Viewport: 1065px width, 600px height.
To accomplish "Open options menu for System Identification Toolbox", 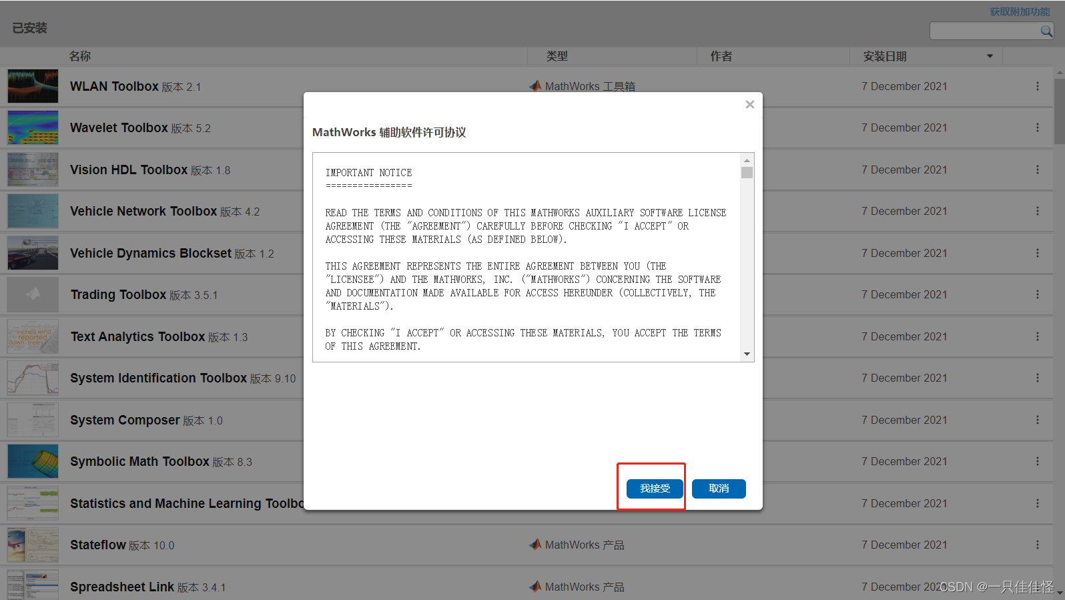I will click(1037, 378).
